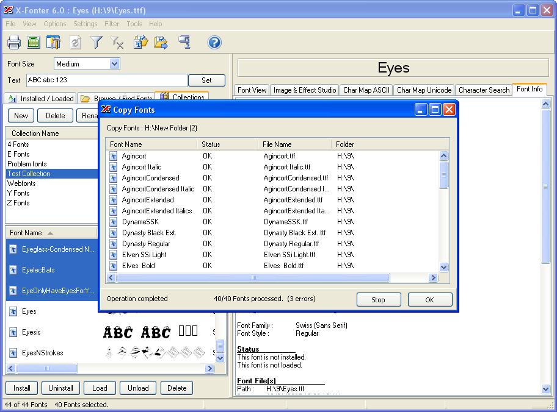Click the font icon beside Agincort row

(114, 156)
